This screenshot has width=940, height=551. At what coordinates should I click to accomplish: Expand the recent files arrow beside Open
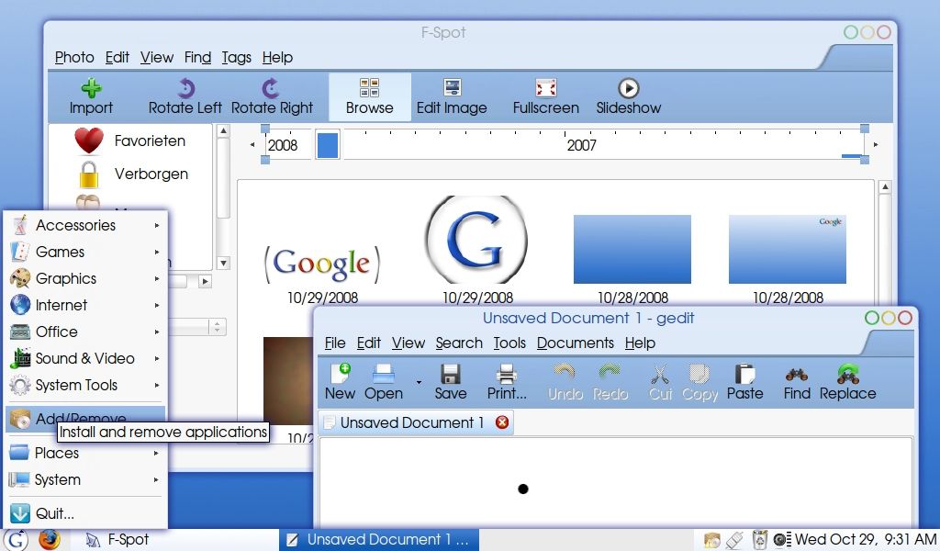(x=419, y=382)
